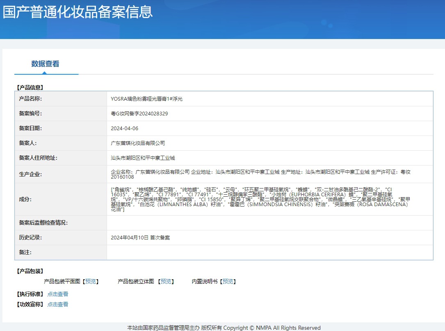The height and width of the screenshot is (331, 445).
Task: Click the empty 备案后监督检查情况 value cell
Action: point(269,223)
